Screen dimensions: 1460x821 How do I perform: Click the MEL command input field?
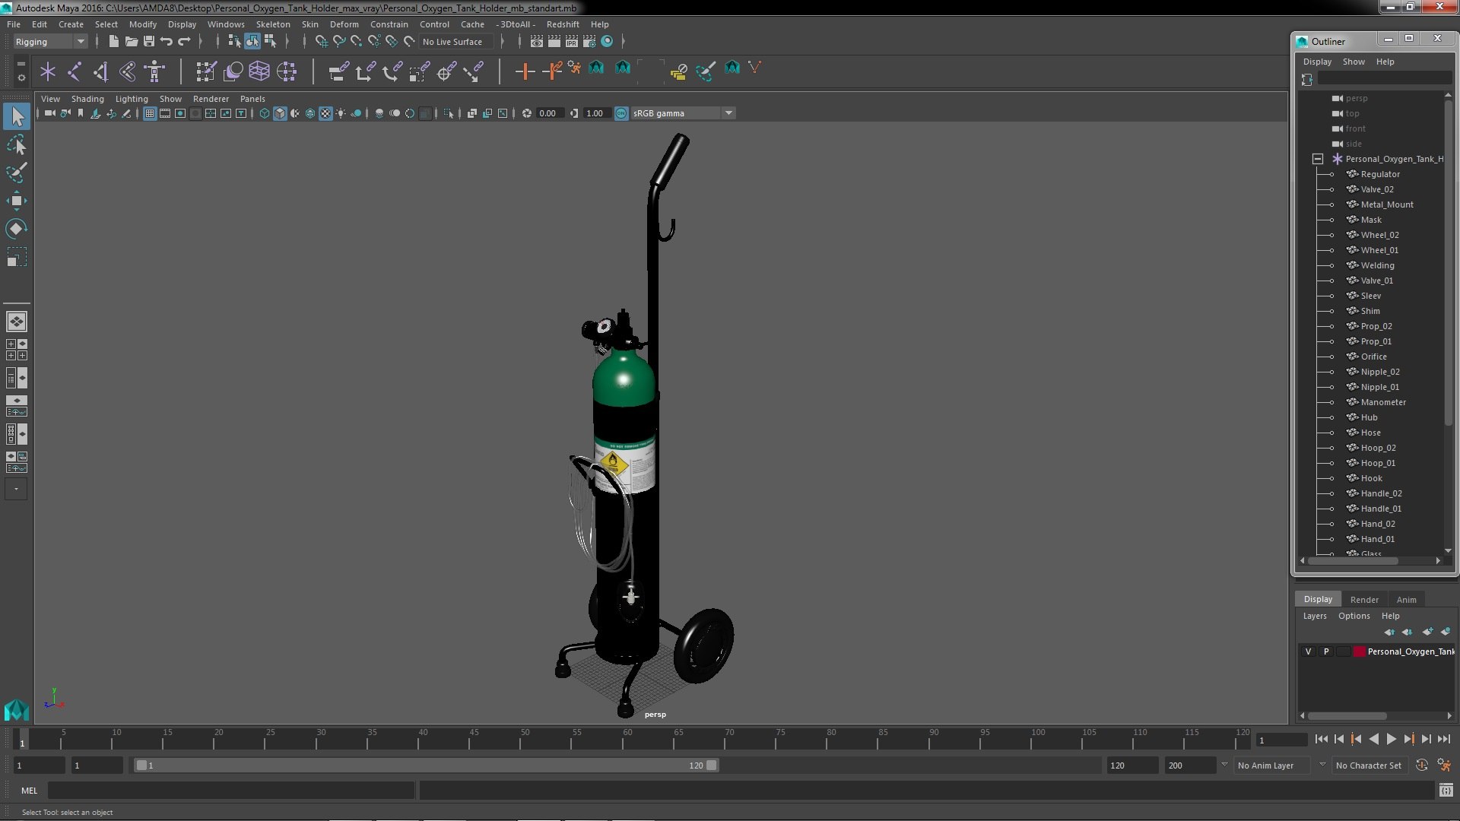tap(231, 791)
